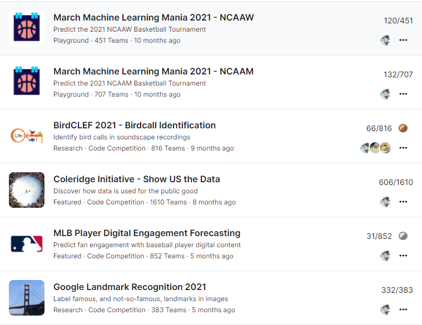Open MLB Player Digital Engagement Forecasting

tap(147, 233)
